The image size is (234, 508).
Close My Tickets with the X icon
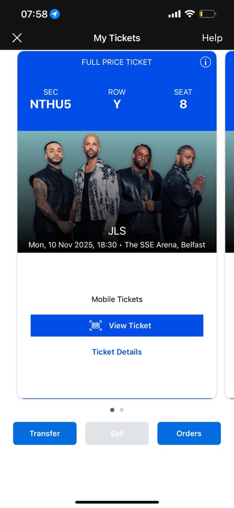pyautogui.click(x=17, y=38)
